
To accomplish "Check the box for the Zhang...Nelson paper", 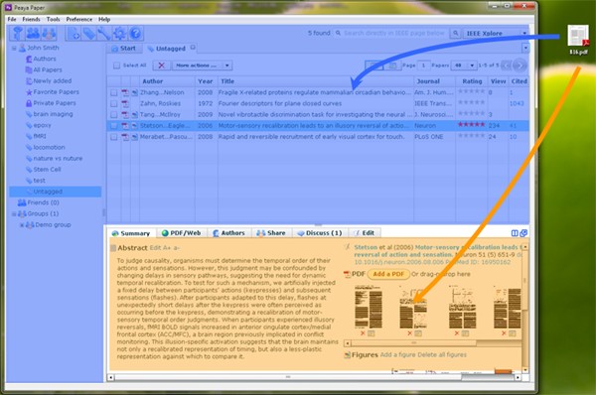I will (x=113, y=92).
